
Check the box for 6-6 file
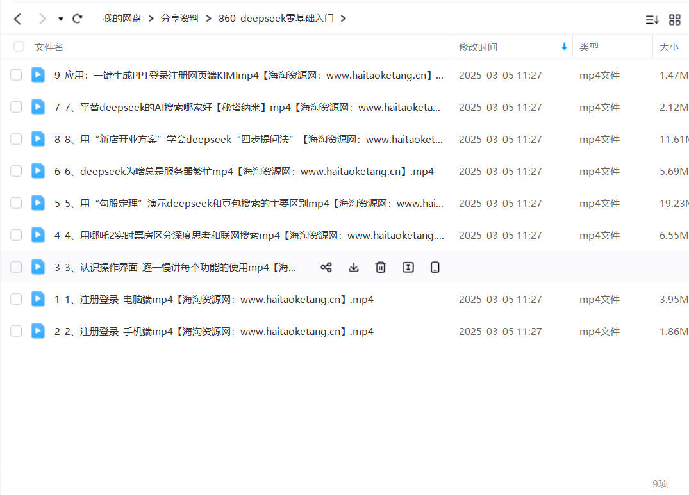16,171
